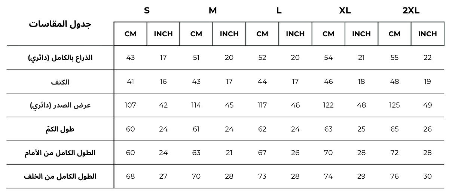Select the عرض الصدر (دائري) row label

pyautogui.click(x=60, y=105)
